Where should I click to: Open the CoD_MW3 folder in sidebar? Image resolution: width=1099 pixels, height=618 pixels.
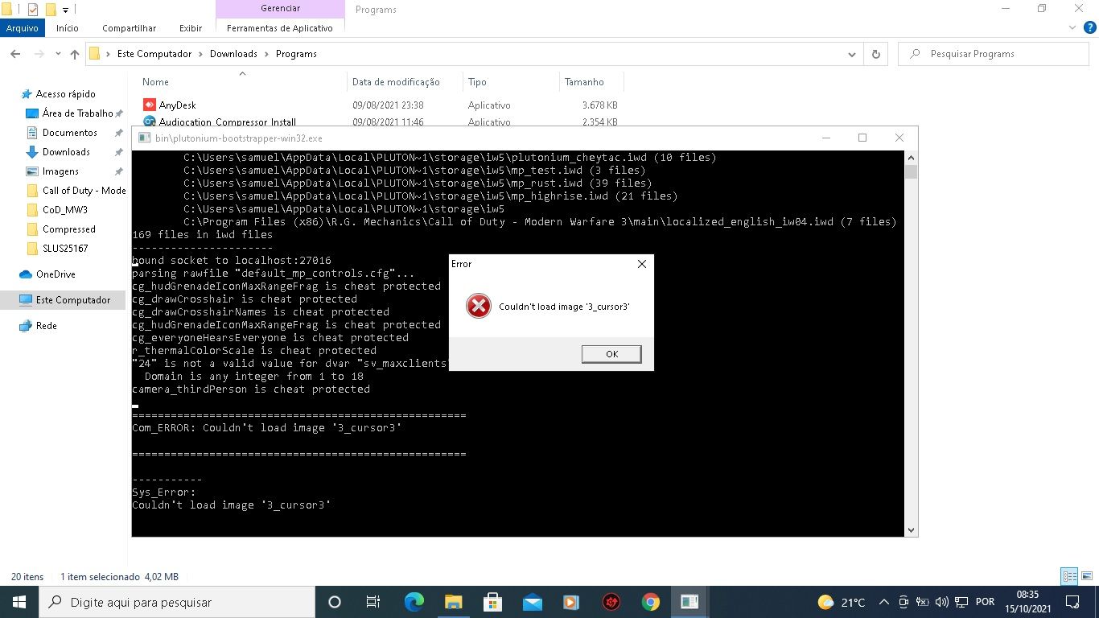point(64,210)
